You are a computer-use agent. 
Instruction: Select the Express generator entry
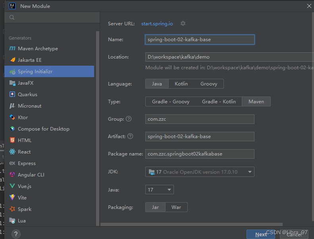[x=49, y=163]
